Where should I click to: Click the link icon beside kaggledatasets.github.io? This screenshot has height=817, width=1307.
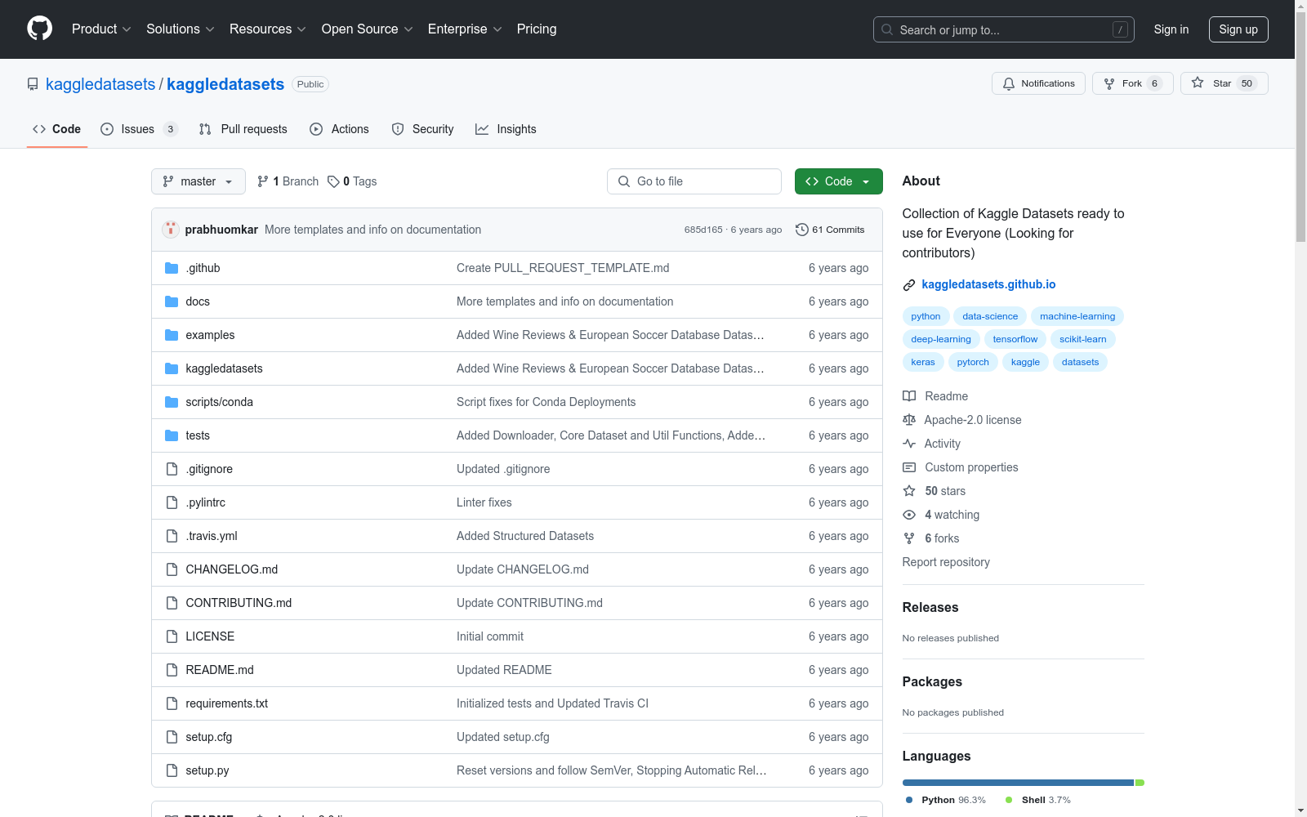point(909,285)
